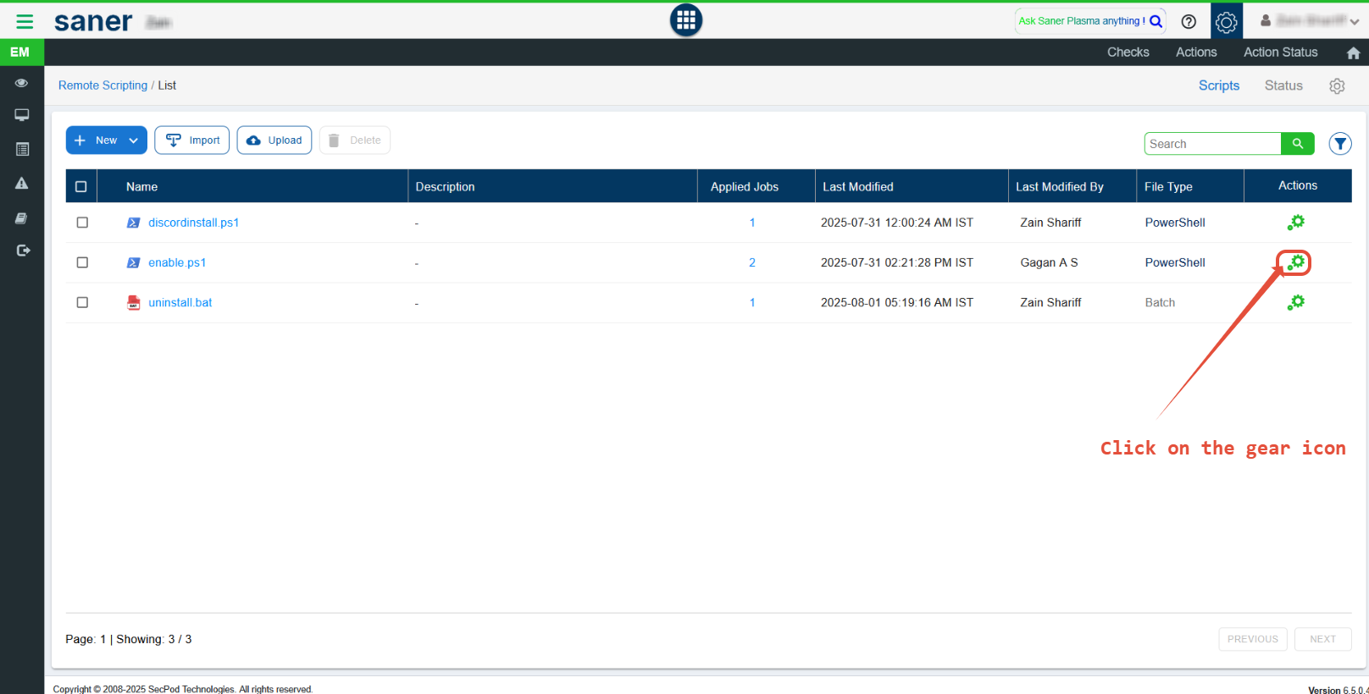Toggle the select-all header checkbox

click(81, 186)
